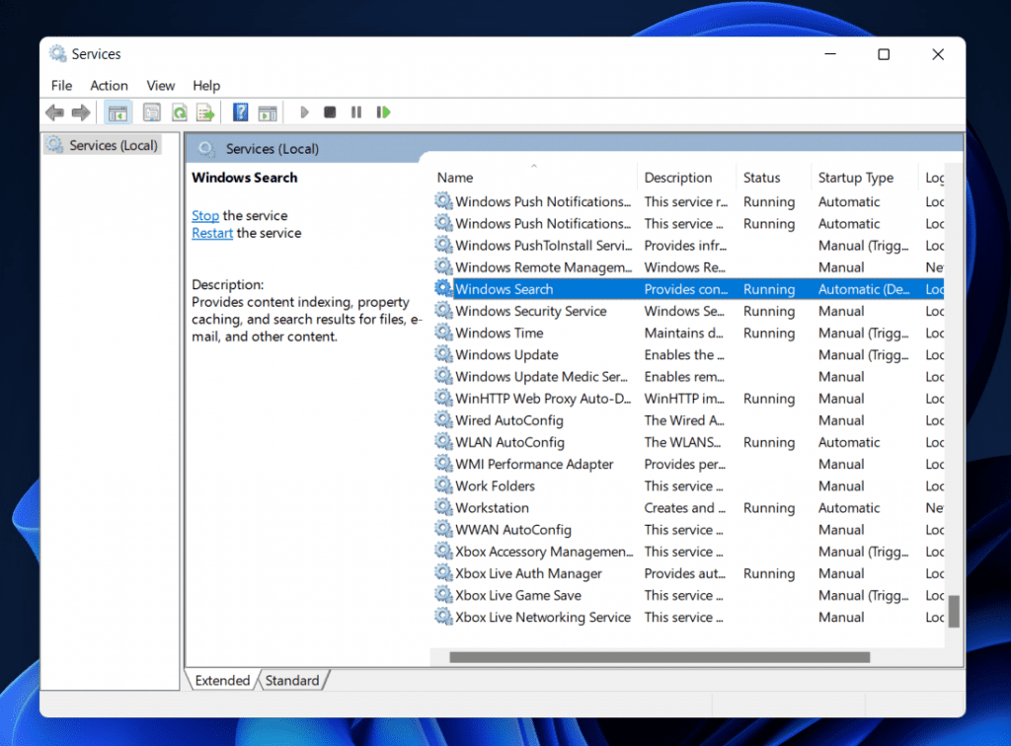Click the Stop link for Windows Search

coord(204,215)
